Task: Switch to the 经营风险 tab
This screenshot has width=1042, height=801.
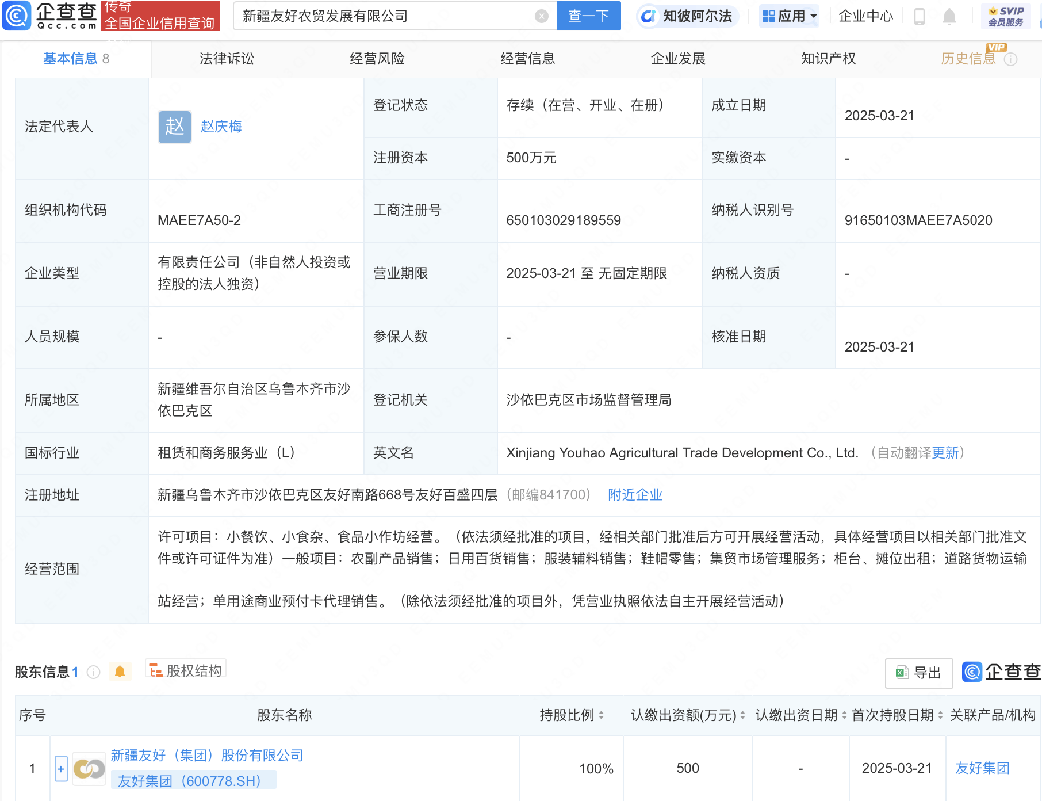Action: (x=377, y=59)
